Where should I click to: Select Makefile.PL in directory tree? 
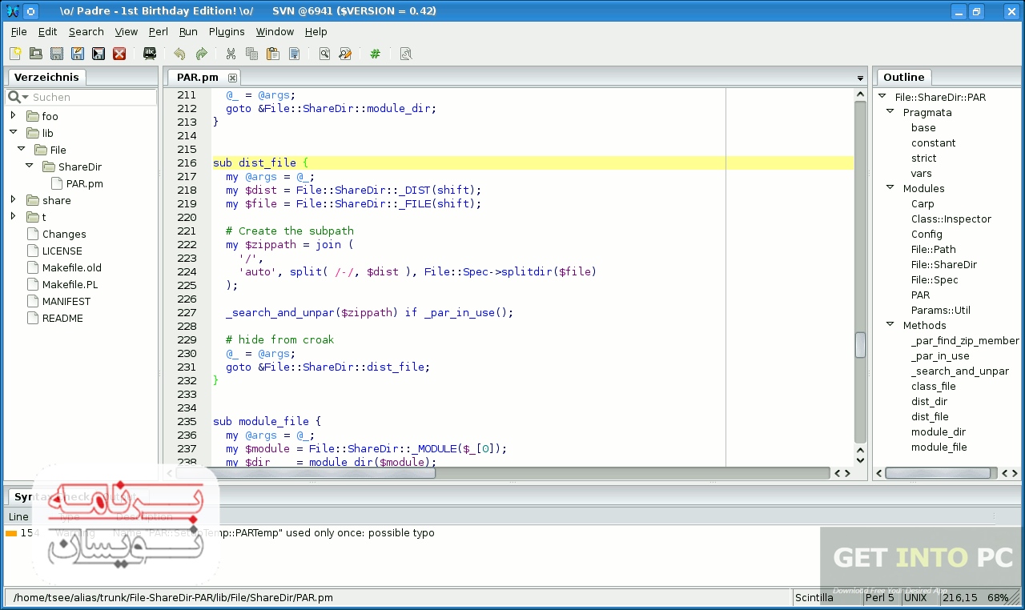70,284
